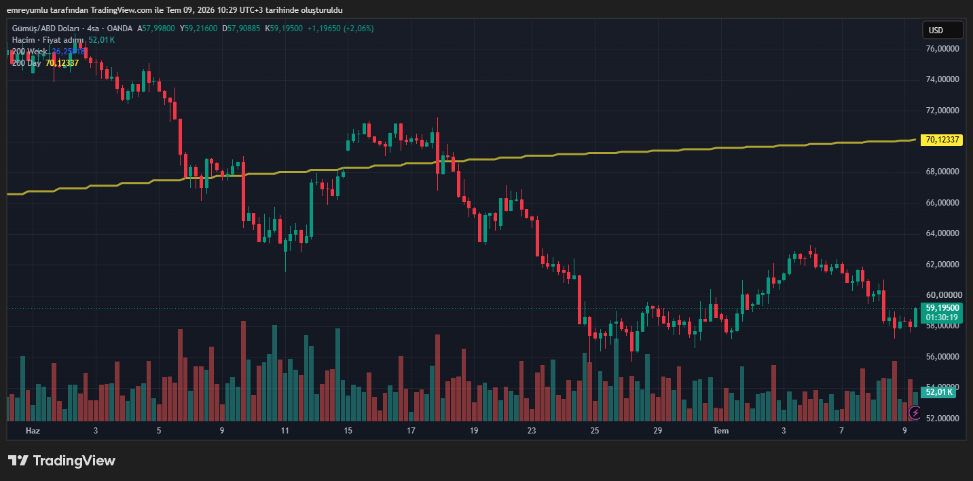Click the +1,19650 (+2,06%) change value
Viewport: 973px width, 481px height.
pyautogui.click(x=340, y=28)
